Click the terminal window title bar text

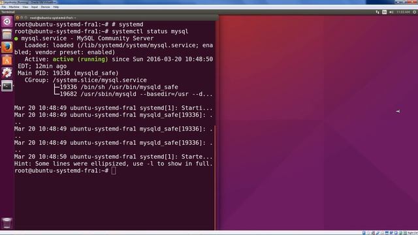pyautogui.click(x=53, y=18)
